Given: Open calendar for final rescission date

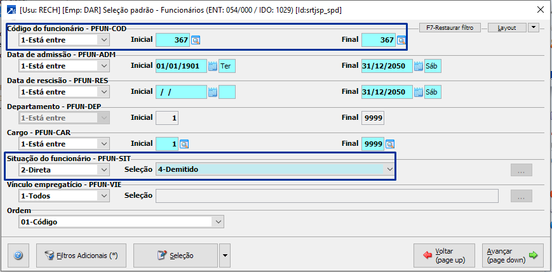Looking at the screenshot, I should point(418,92).
